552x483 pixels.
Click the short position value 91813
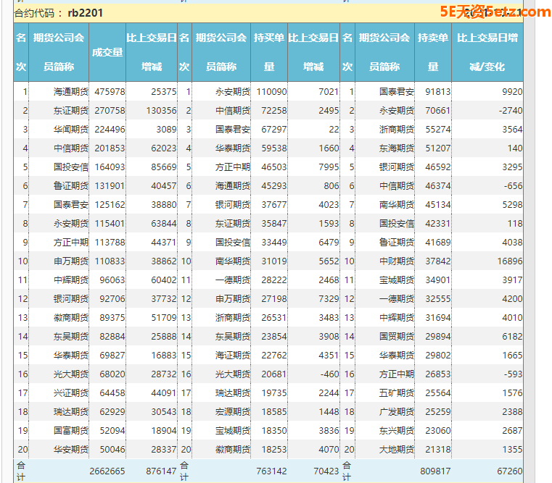(x=438, y=92)
